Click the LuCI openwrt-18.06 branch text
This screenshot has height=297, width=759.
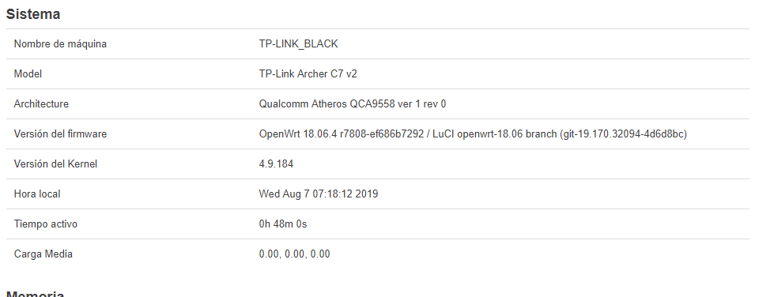tap(494, 134)
